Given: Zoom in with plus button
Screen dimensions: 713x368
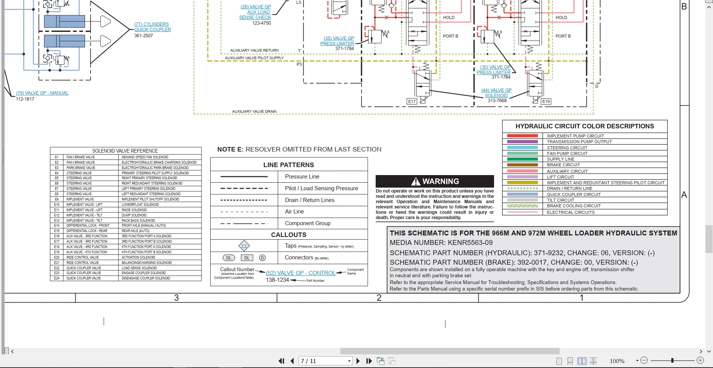Looking at the screenshot, I should 700,360.
